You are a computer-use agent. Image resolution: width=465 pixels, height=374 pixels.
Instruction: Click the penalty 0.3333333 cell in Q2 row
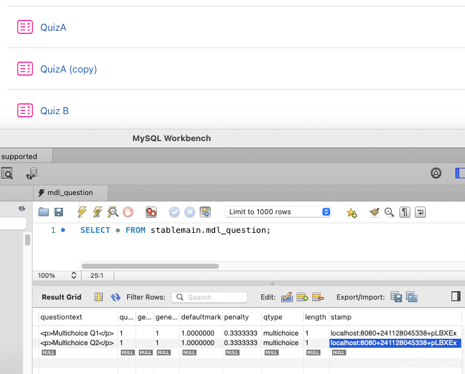tap(241, 343)
